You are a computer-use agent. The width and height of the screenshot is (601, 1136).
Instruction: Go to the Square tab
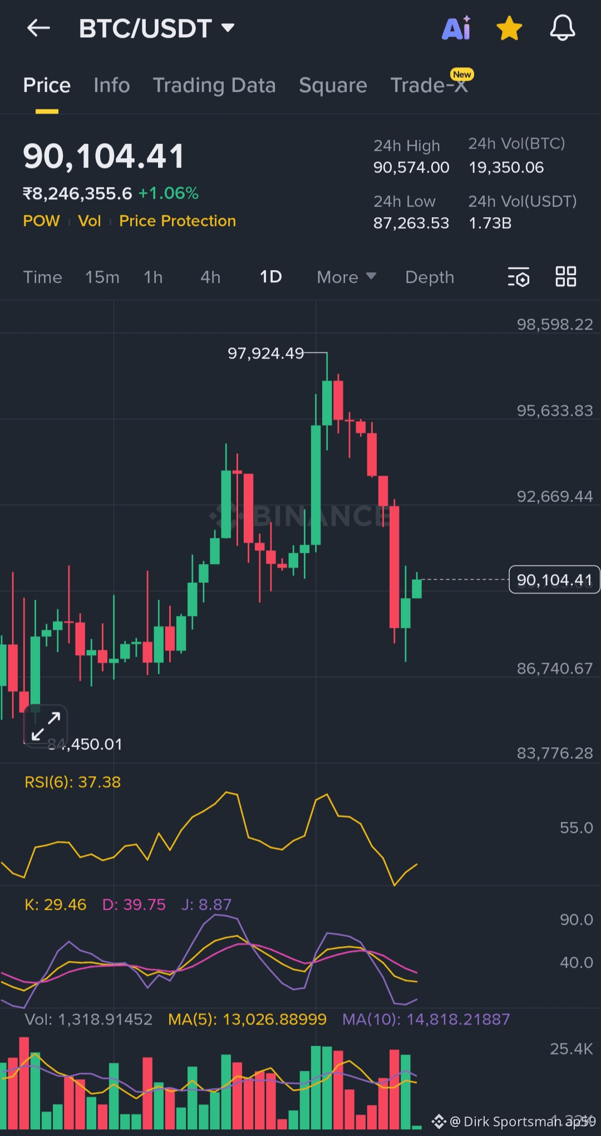pyautogui.click(x=333, y=85)
